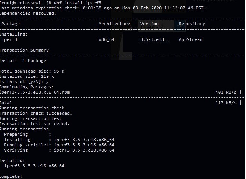Click the 'Architecture' column header

point(114,24)
